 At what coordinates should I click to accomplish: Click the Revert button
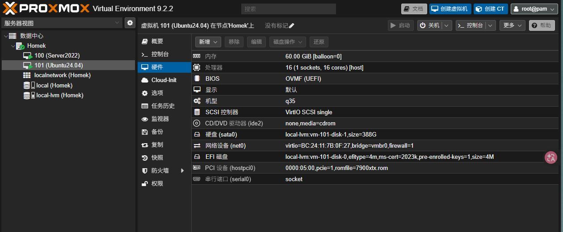point(319,42)
